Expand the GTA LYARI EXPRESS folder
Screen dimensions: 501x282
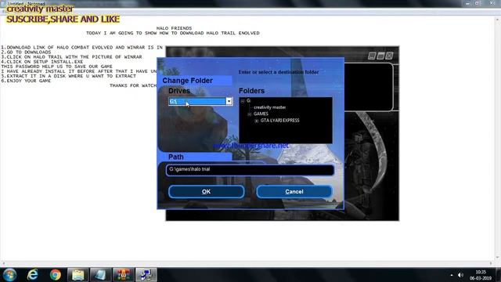(256, 121)
